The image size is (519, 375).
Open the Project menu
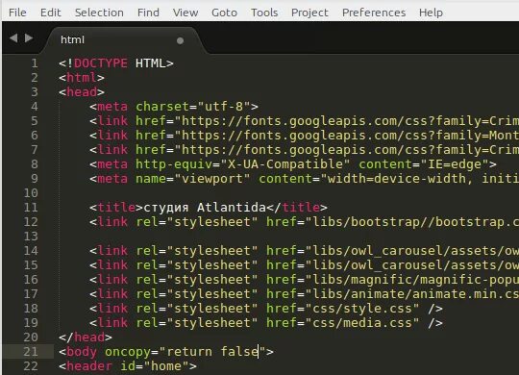click(x=309, y=12)
